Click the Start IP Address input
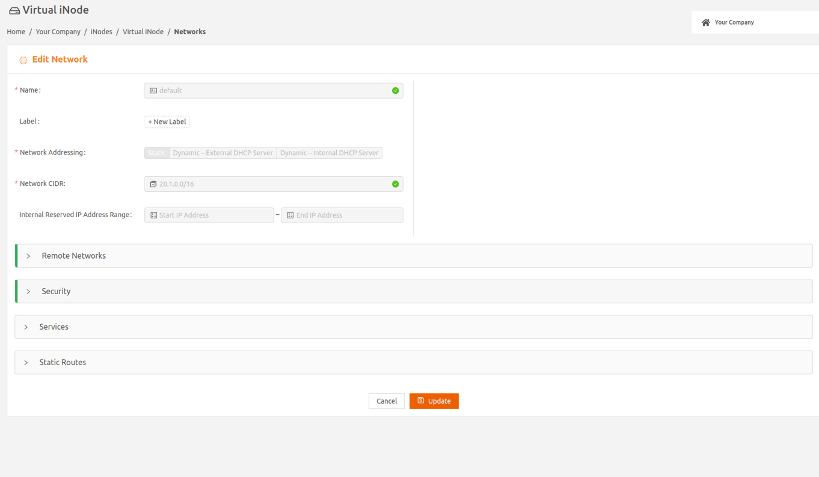The width and height of the screenshot is (819, 477). click(209, 215)
